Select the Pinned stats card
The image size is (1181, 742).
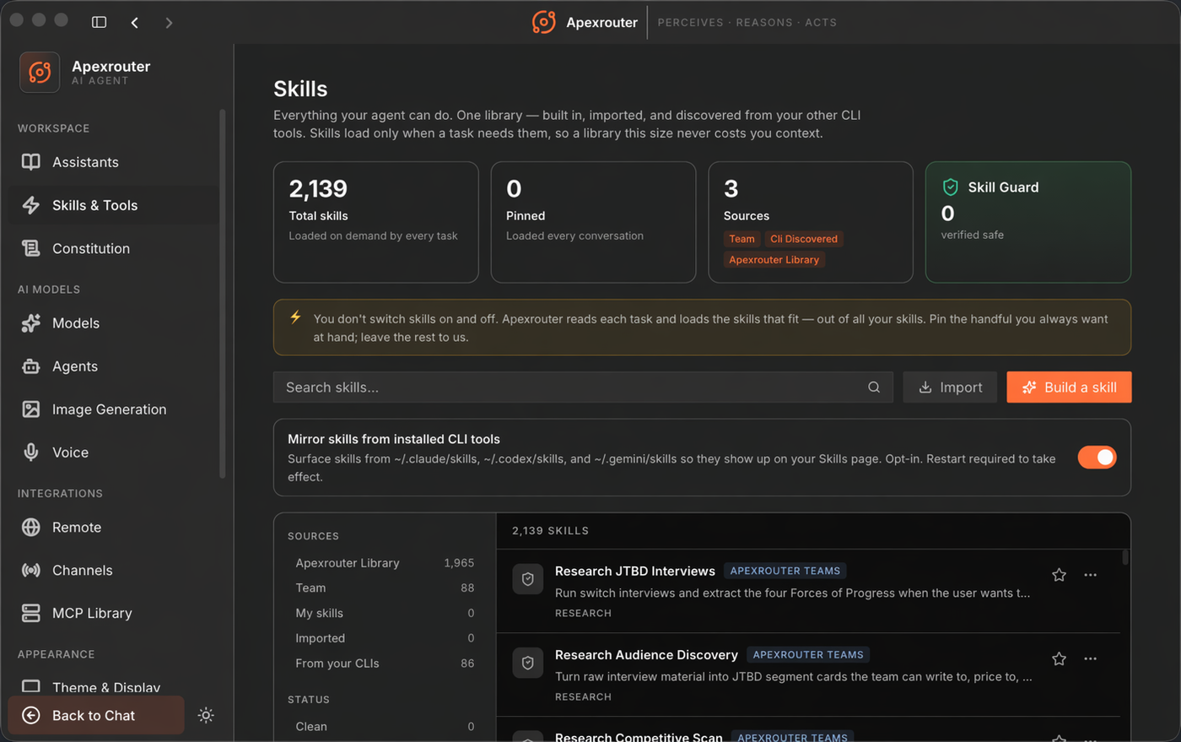[593, 222]
